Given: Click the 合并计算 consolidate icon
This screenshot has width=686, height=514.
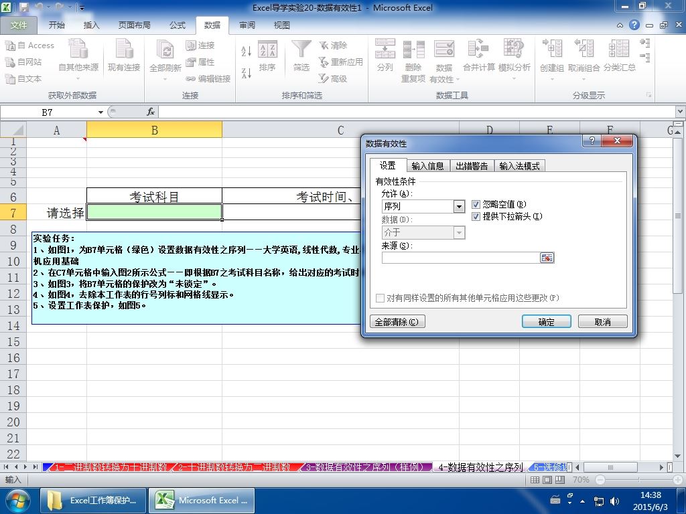Looking at the screenshot, I should tap(478, 48).
